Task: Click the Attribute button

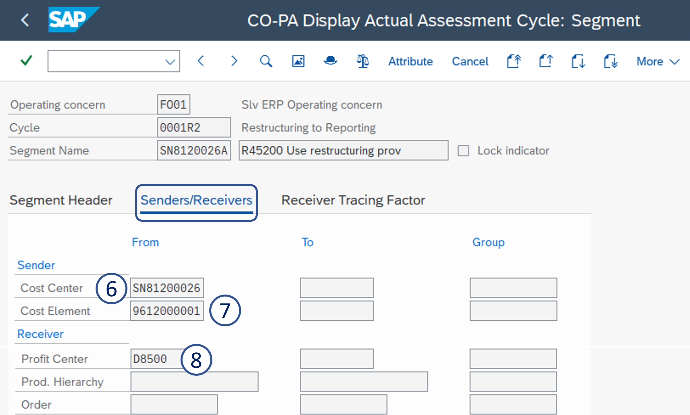Action: [410, 61]
